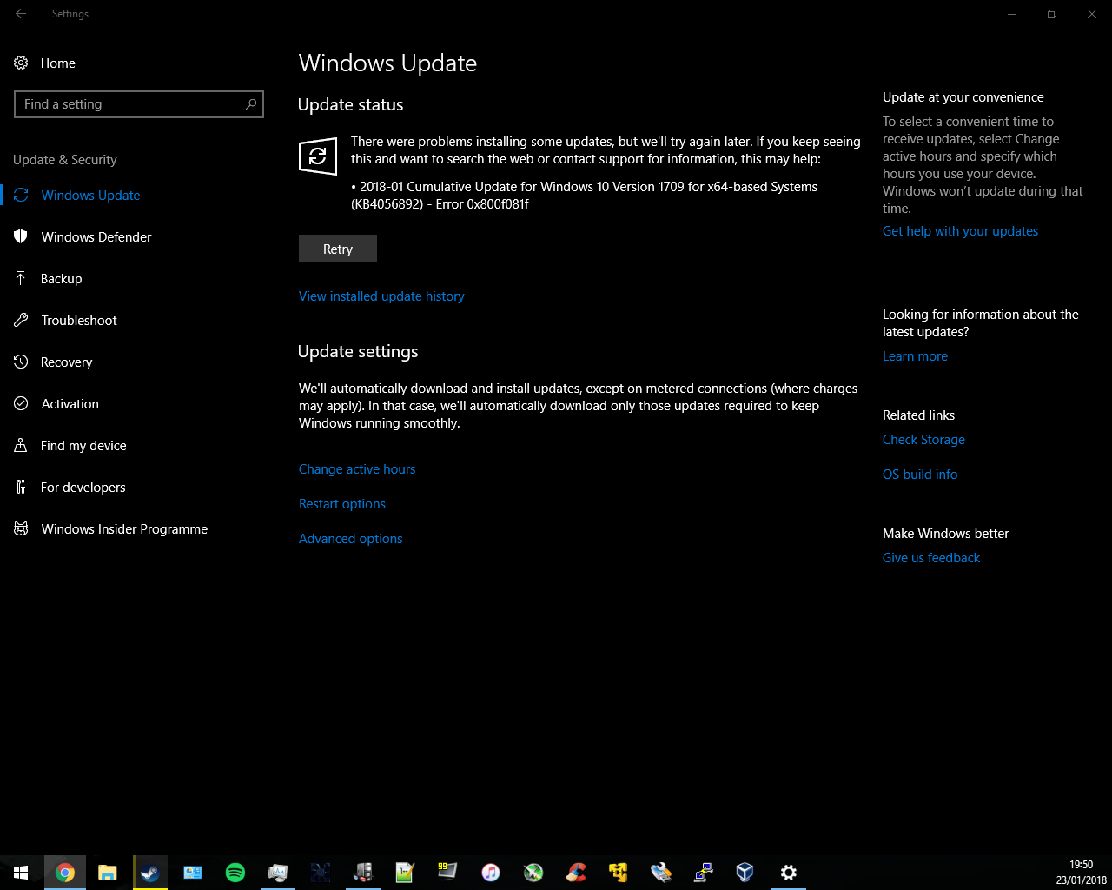
Task: Open File Explorer from the taskbar
Action: (x=107, y=873)
